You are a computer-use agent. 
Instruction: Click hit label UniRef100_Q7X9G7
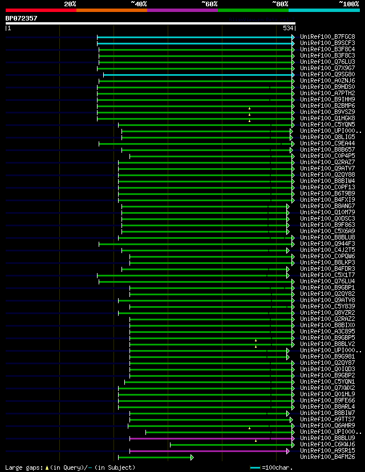pyautogui.click(x=327, y=68)
